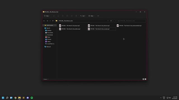This screenshot has width=179, height=100.
Task: Open Videos in the sidebar
Action: point(49,41)
